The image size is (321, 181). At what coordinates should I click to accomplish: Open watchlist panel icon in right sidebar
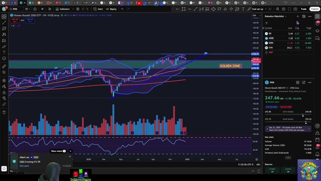tap(317, 17)
